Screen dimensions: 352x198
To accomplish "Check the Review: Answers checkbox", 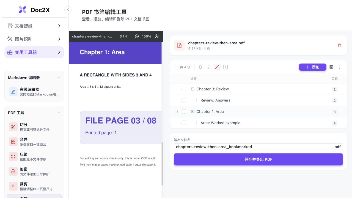I will point(184,100).
